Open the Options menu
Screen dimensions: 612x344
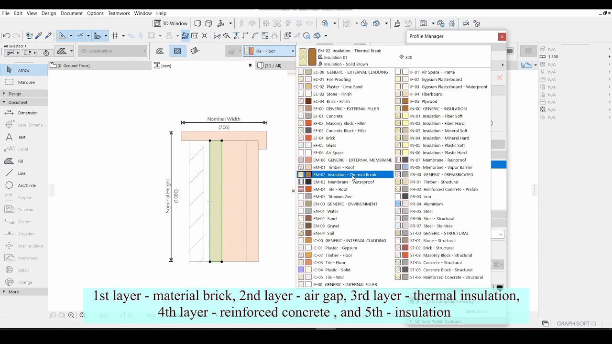click(95, 13)
